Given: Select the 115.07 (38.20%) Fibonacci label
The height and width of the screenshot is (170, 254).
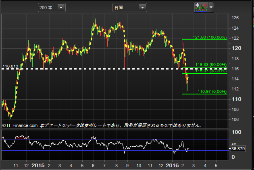Looking at the screenshot, I should [211, 71].
